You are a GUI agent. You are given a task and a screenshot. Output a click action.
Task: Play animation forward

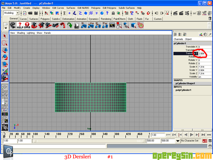point(192,135)
